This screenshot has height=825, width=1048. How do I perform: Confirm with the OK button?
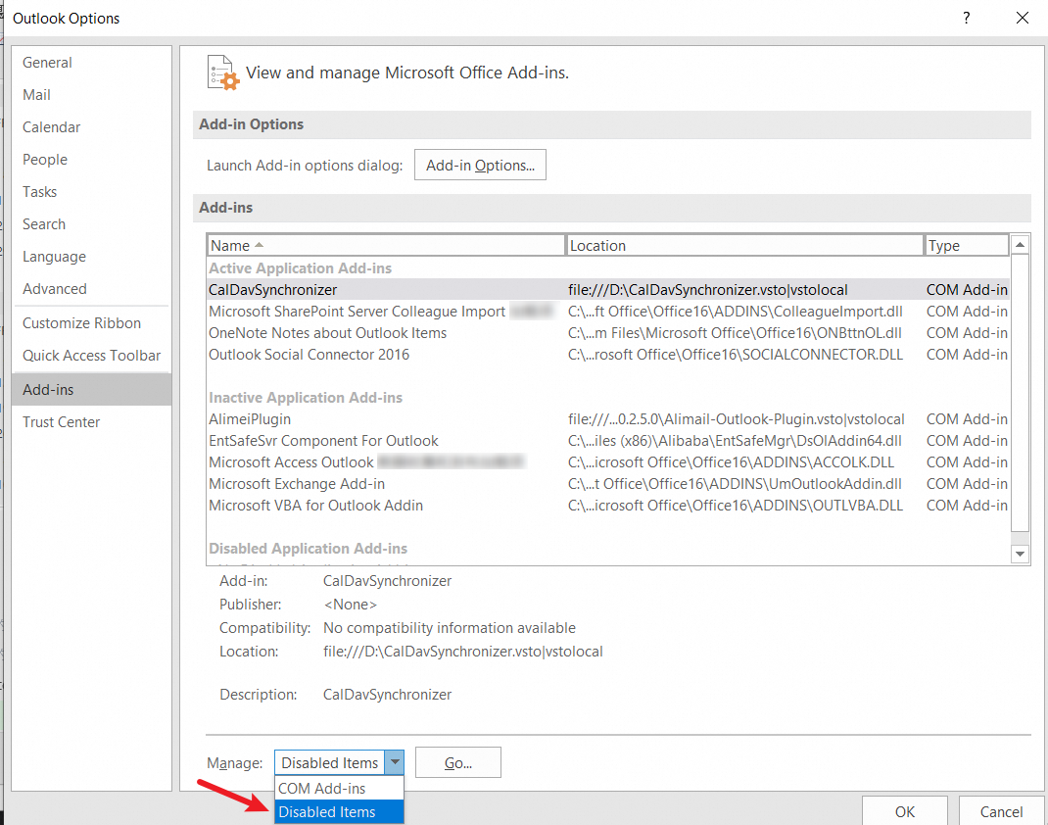904,811
